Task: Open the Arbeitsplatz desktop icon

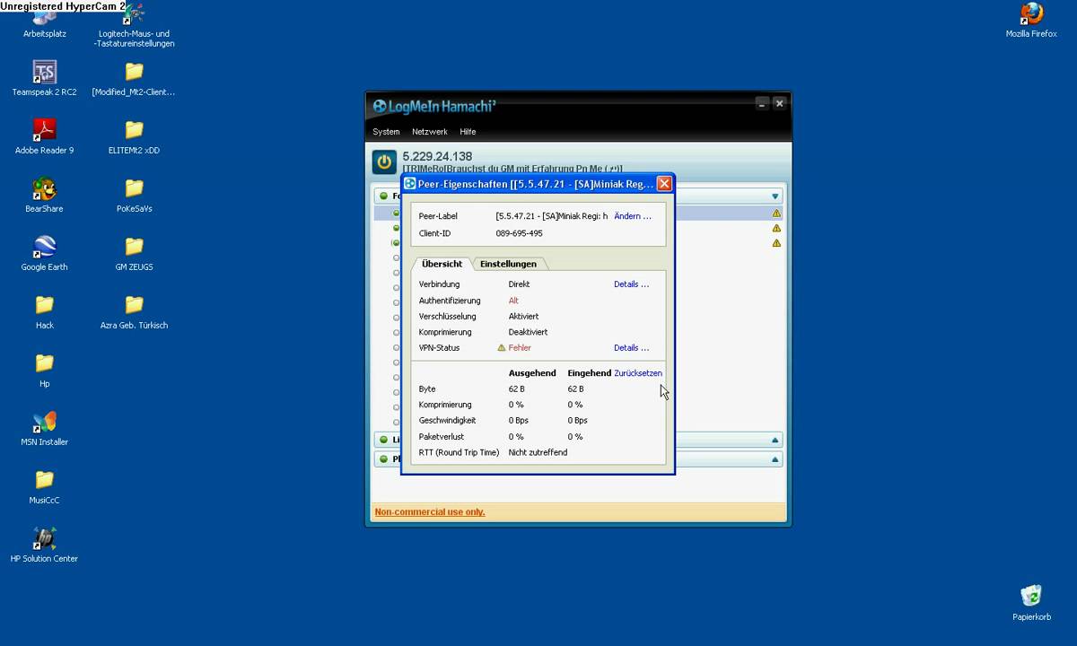Action: (x=45, y=22)
